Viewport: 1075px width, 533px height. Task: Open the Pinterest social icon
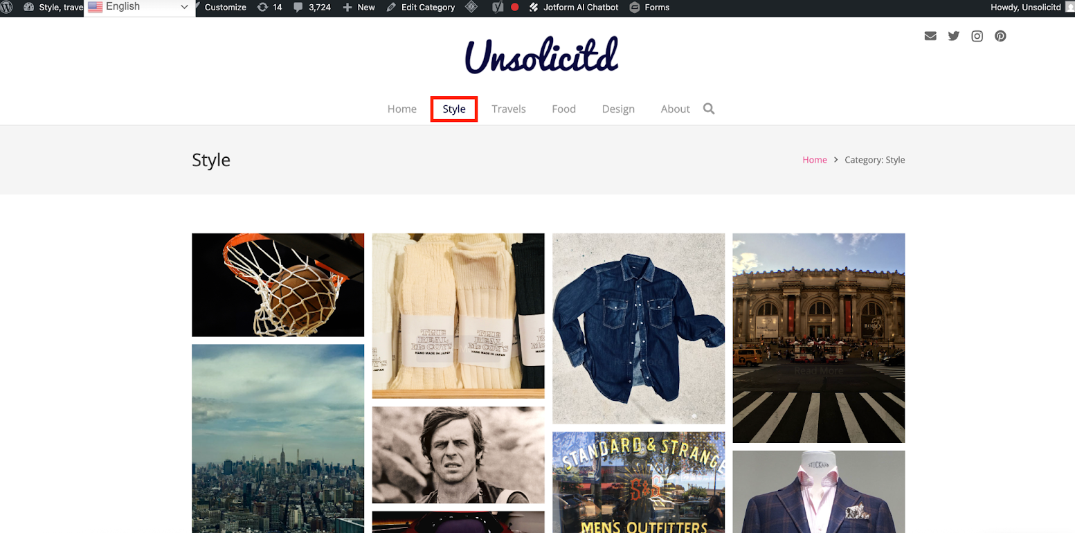pos(1000,36)
